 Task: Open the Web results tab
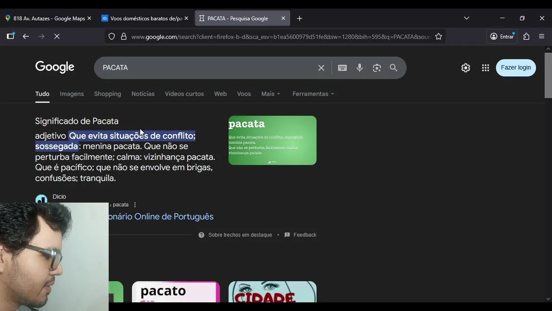(220, 94)
